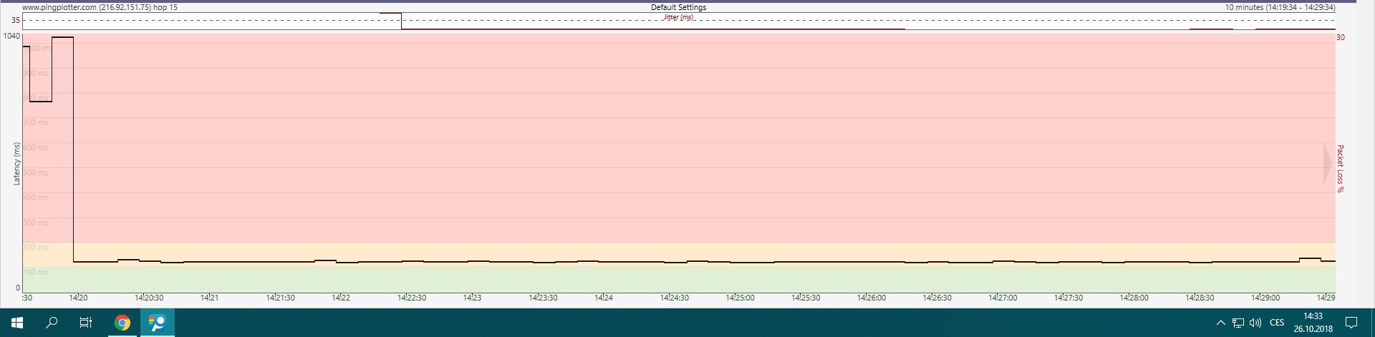Expand the hidden system tray icons
This screenshot has width=1375, height=337.
point(1221,323)
